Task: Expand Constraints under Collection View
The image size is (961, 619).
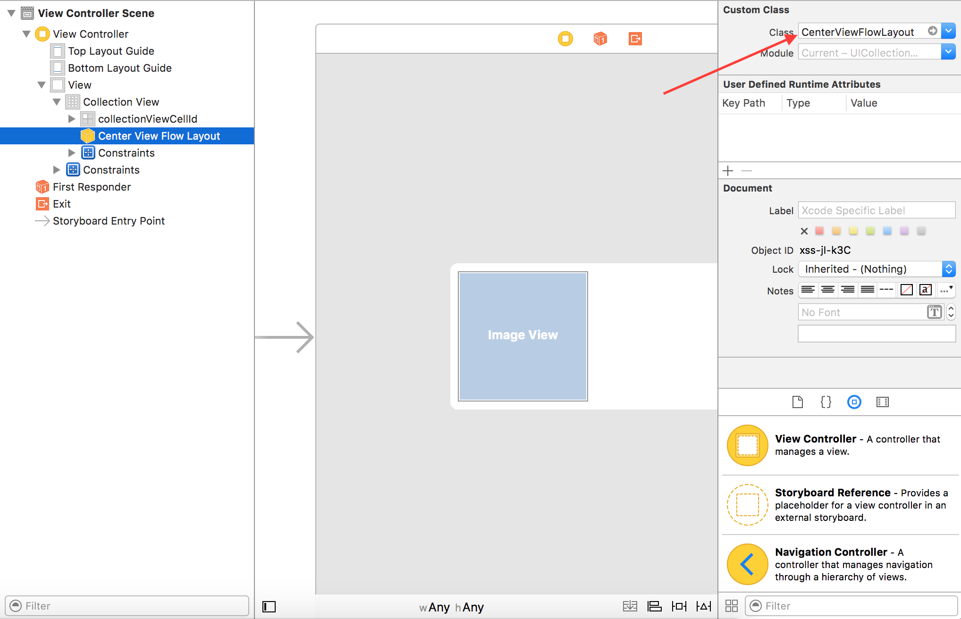Action: click(72, 153)
